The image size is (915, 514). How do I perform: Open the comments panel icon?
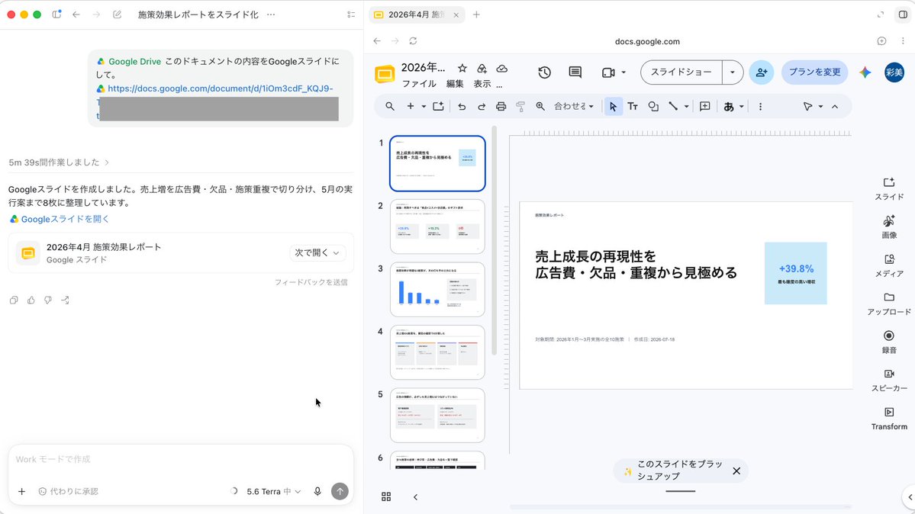[575, 72]
